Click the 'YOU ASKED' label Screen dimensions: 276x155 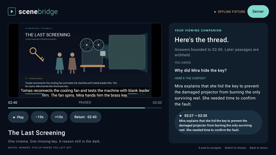pos(183,63)
